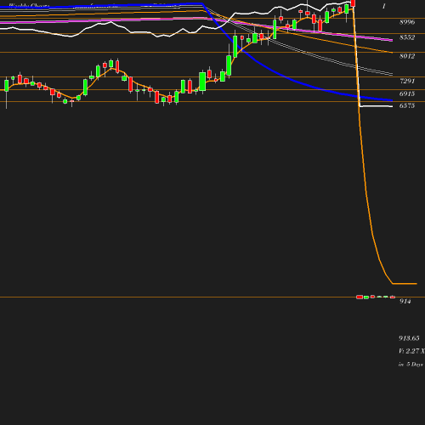The height and width of the screenshot is (425, 425).
Task: Click the 'in 5 Days' text
Action: [x=411, y=365]
